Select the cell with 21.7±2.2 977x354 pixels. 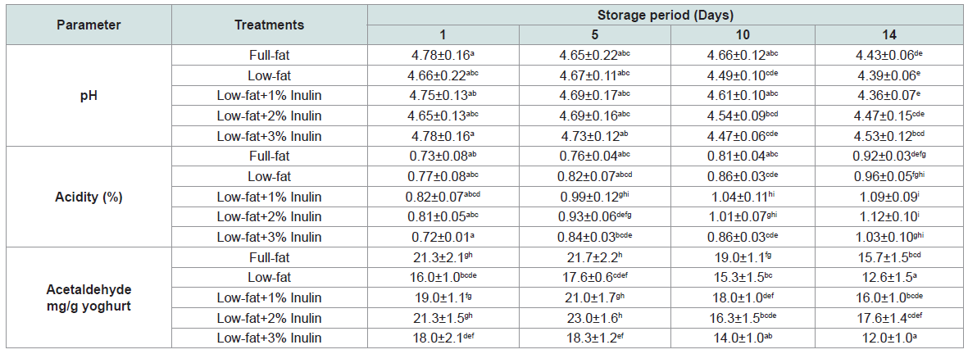click(594, 257)
